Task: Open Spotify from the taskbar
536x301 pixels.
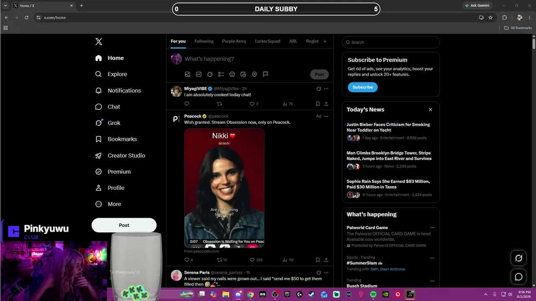Action: click(373, 294)
